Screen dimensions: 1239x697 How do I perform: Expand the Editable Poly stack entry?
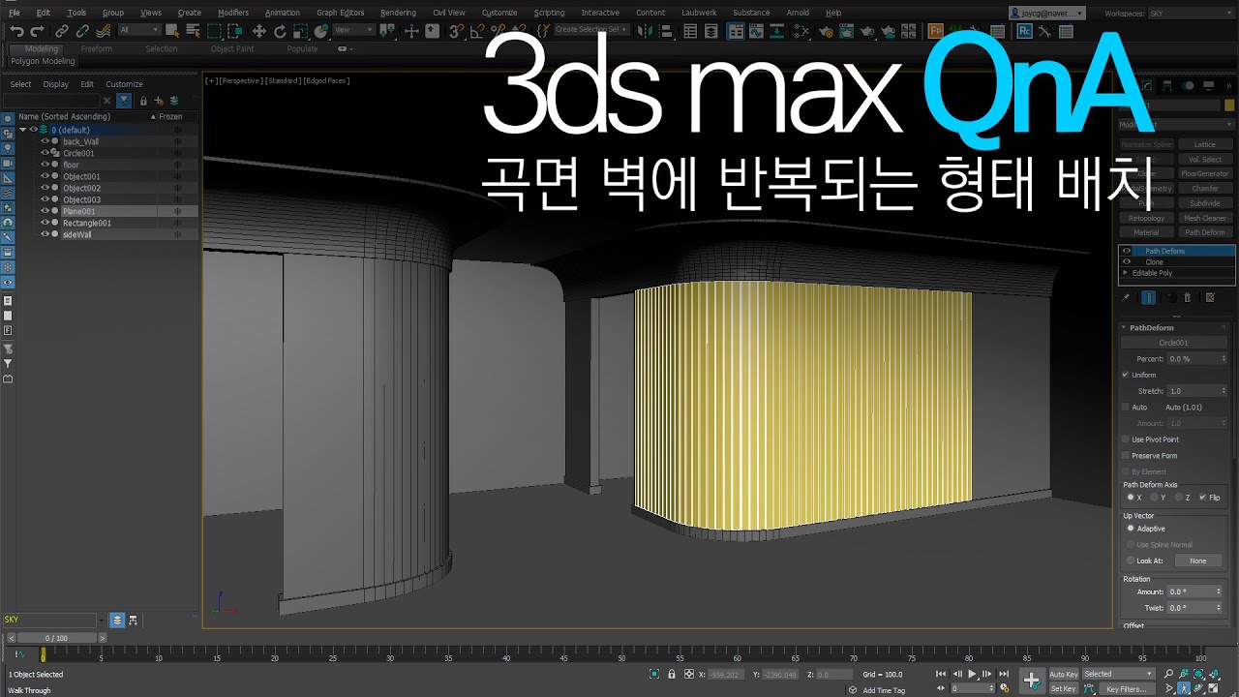[x=1125, y=273]
